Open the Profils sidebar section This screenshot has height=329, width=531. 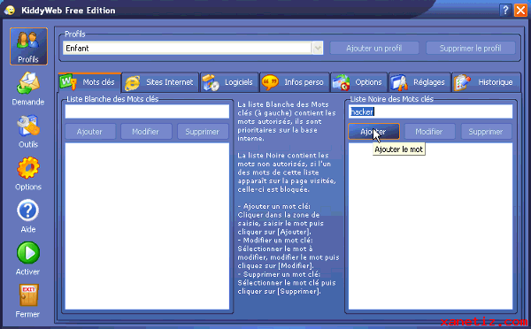28,46
